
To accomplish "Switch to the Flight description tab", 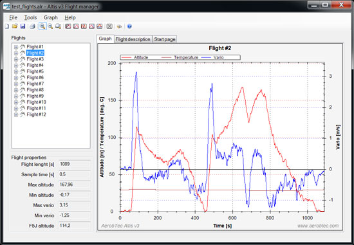I will coord(133,39).
